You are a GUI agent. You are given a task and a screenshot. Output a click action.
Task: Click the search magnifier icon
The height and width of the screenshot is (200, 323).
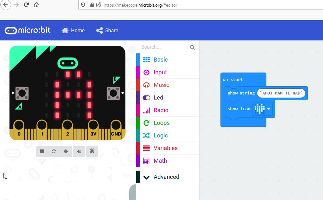coord(192,47)
